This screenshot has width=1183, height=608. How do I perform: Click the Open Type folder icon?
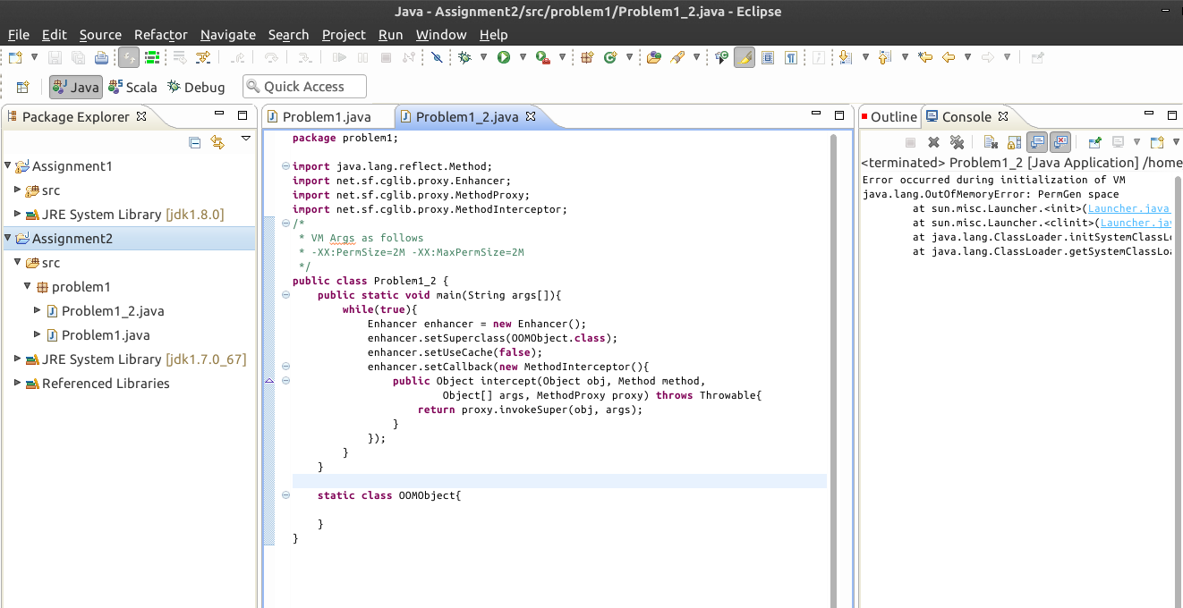[654, 57]
